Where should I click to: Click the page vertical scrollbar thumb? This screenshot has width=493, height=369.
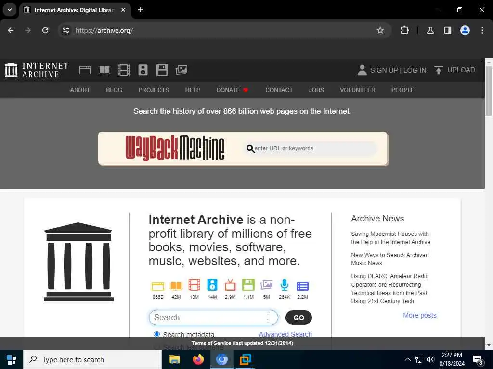click(489, 91)
